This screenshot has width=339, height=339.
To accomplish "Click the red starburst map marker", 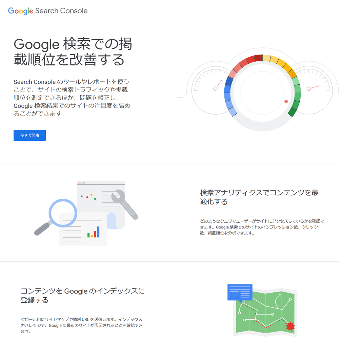I will pyautogui.click(x=291, y=326).
